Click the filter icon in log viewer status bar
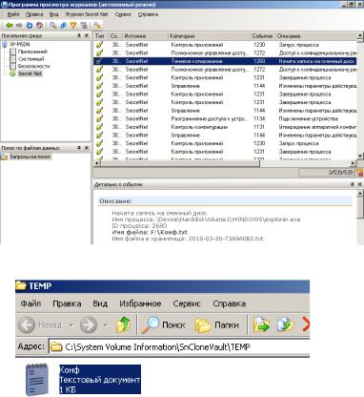Viewport: 364px width, 397px height. 359,173
